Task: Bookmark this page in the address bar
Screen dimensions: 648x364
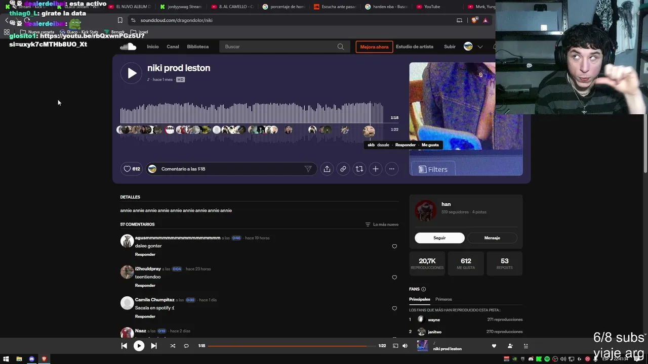Action: [x=120, y=20]
